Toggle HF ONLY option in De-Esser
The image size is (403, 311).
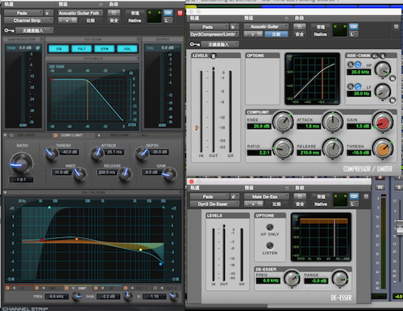click(x=270, y=227)
